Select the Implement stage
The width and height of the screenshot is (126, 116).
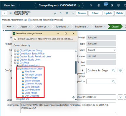[82, 27]
